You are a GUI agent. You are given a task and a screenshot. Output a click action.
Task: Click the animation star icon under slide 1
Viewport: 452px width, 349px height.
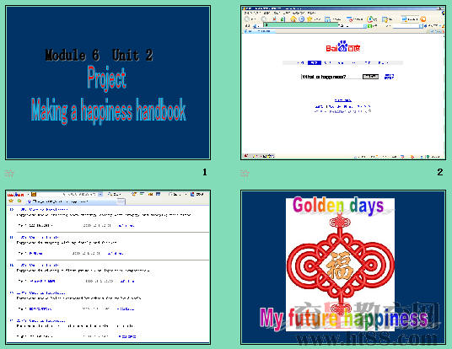click(x=9, y=173)
